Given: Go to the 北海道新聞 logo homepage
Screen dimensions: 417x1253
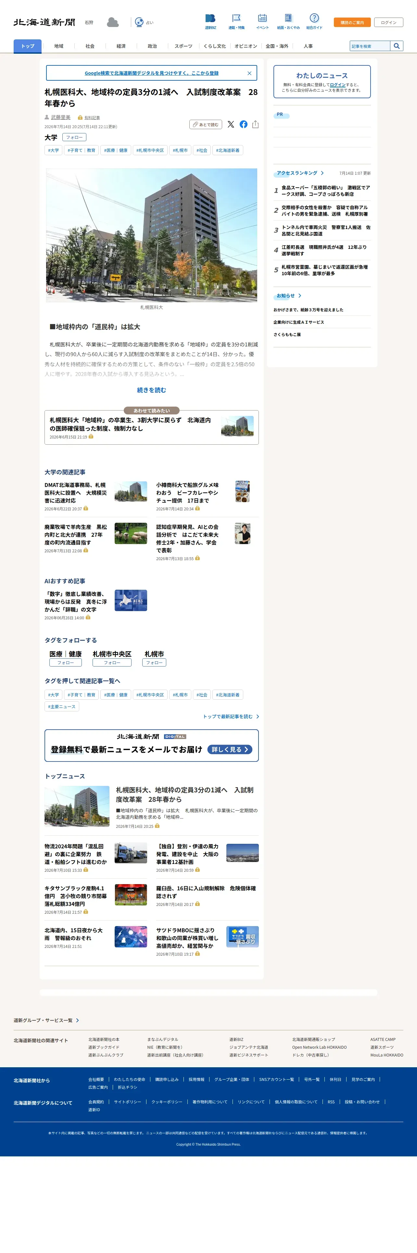Looking at the screenshot, I should [x=44, y=22].
